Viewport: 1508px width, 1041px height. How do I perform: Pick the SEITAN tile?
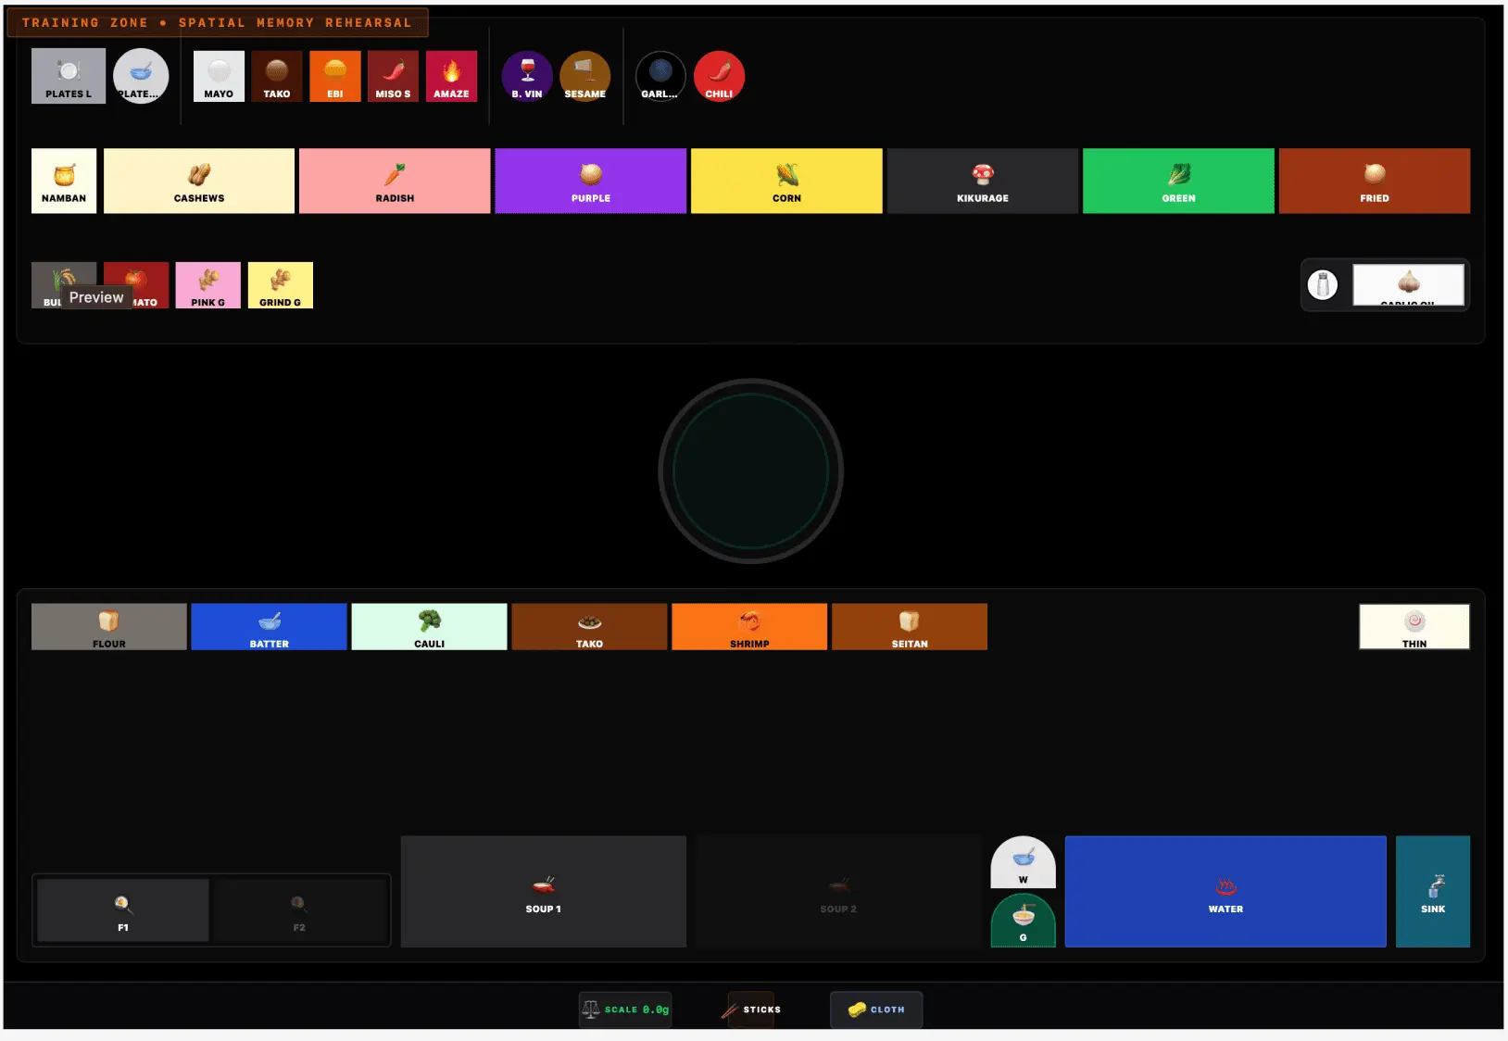[x=910, y=627]
